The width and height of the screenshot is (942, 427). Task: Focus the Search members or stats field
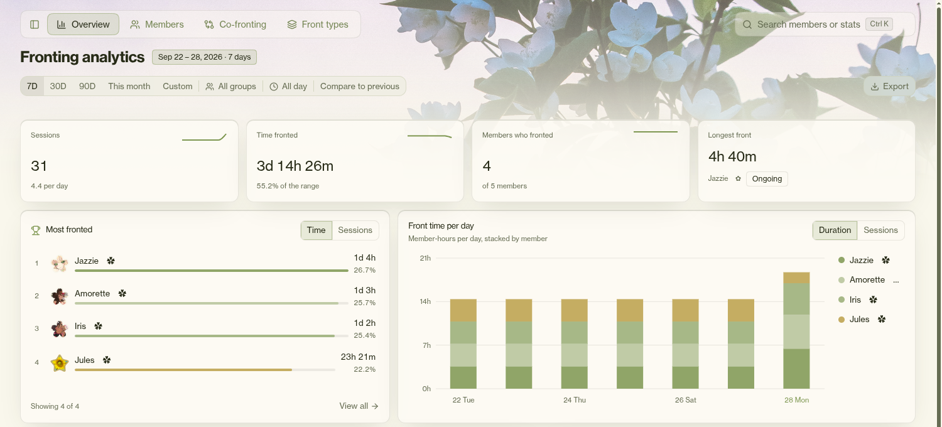(x=825, y=24)
